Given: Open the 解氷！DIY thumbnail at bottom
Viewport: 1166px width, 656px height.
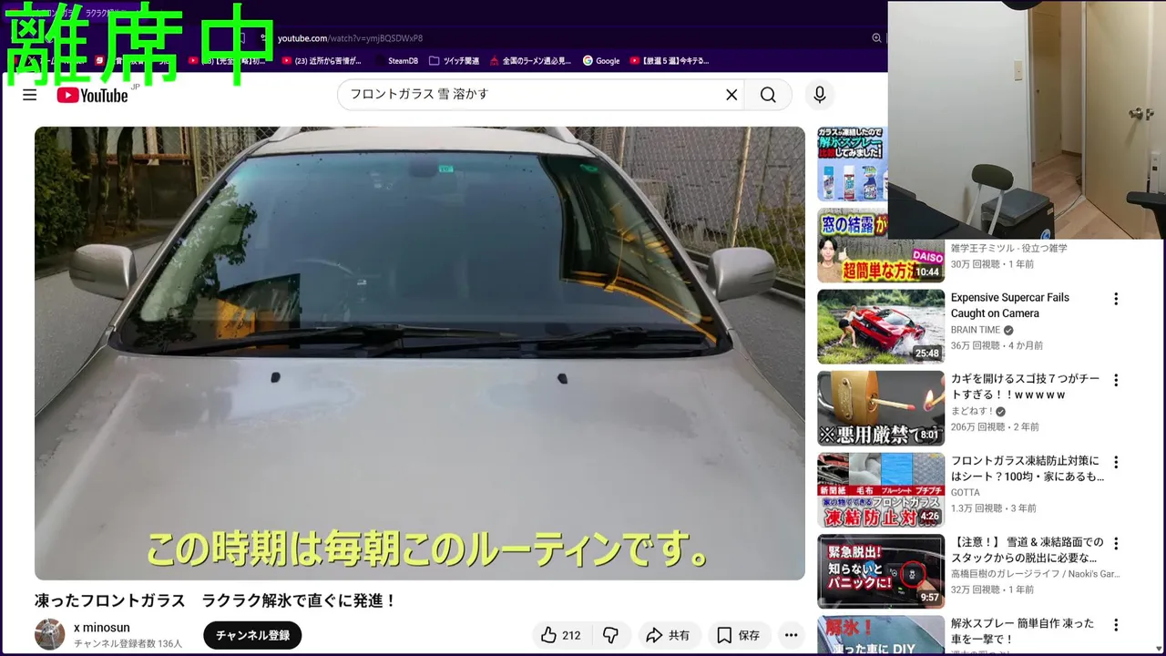Looking at the screenshot, I should (881, 636).
